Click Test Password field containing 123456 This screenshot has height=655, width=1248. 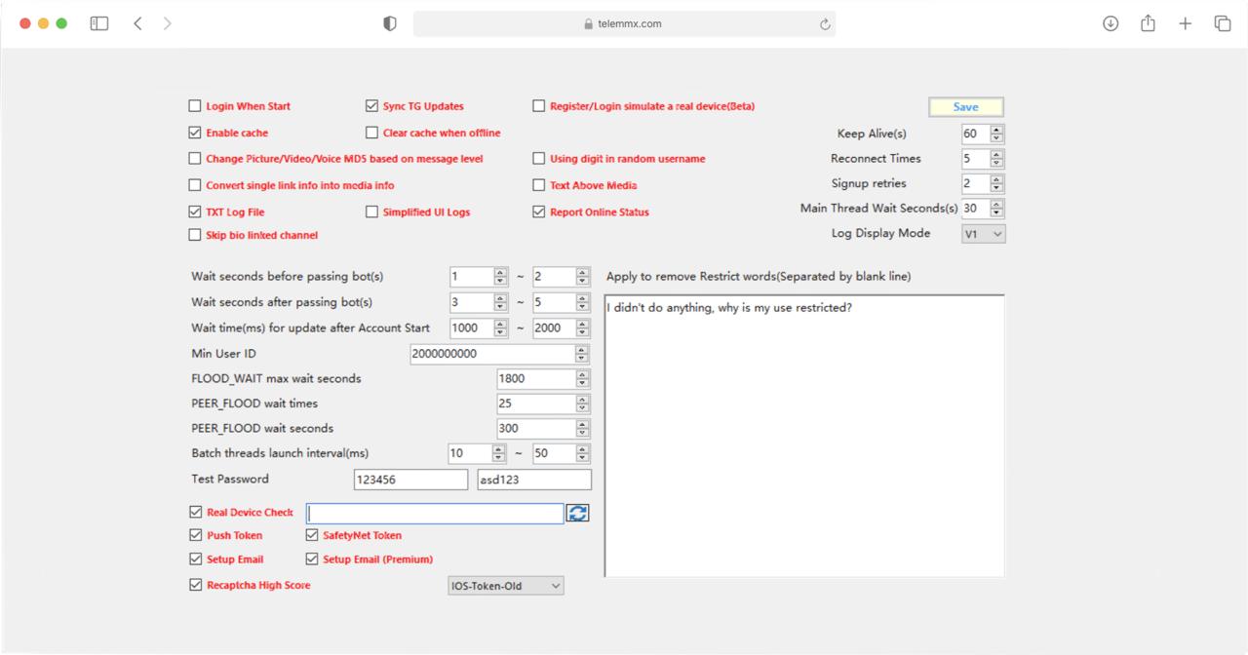410,480
